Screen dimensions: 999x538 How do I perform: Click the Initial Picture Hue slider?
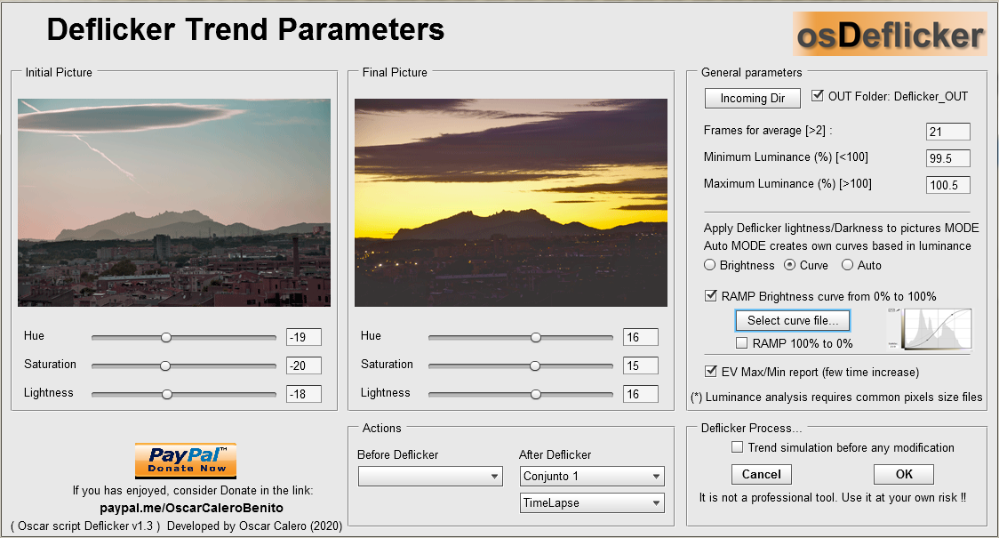(183, 337)
